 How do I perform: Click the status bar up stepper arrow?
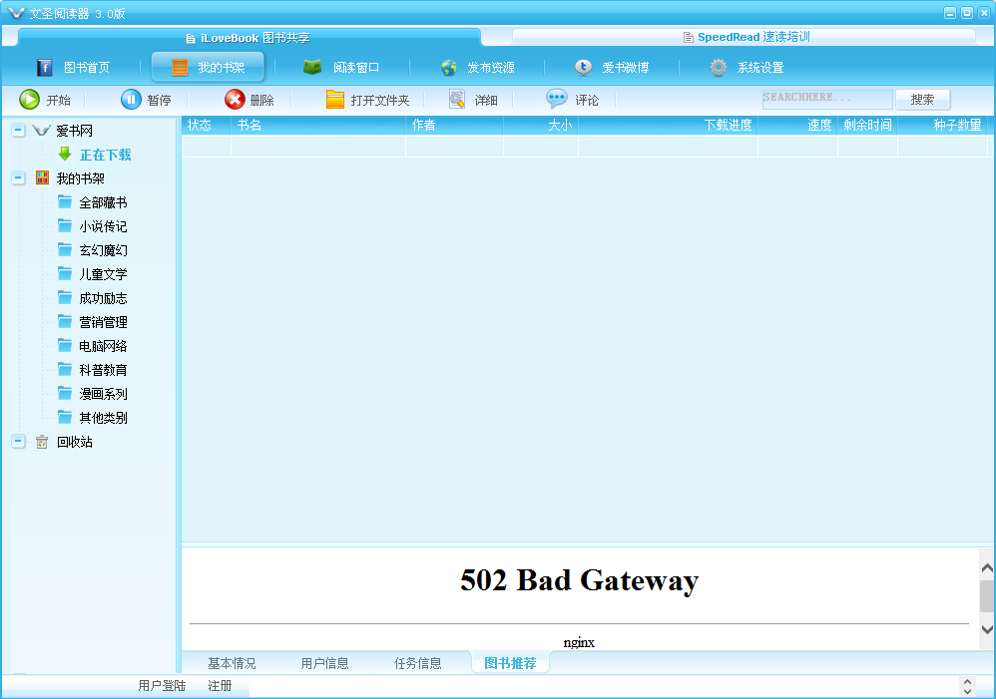tap(967, 681)
